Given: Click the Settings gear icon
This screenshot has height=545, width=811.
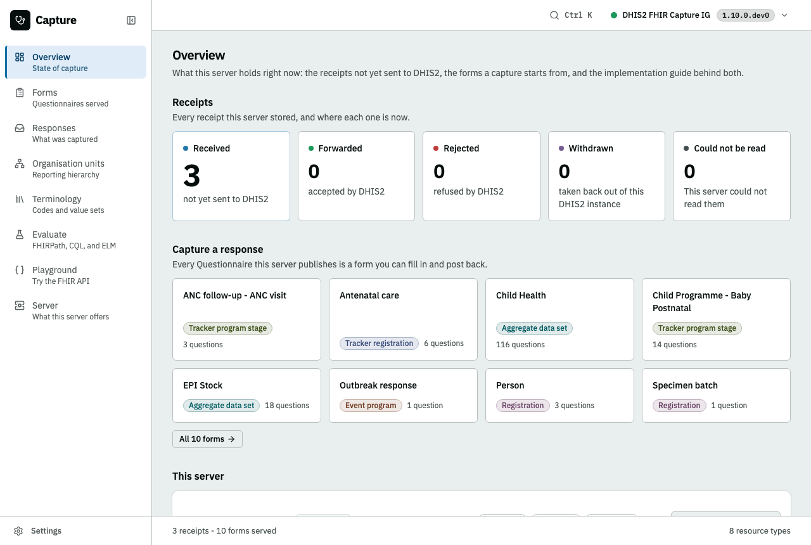Looking at the screenshot, I should pos(18,531).
